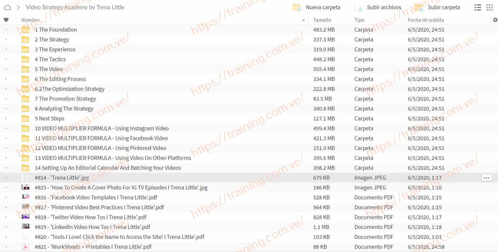Click folder icon of 3 The Experience

click(25, 49)
